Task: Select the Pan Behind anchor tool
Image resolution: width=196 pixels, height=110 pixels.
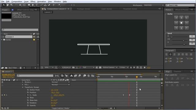Action: [24, 5]
